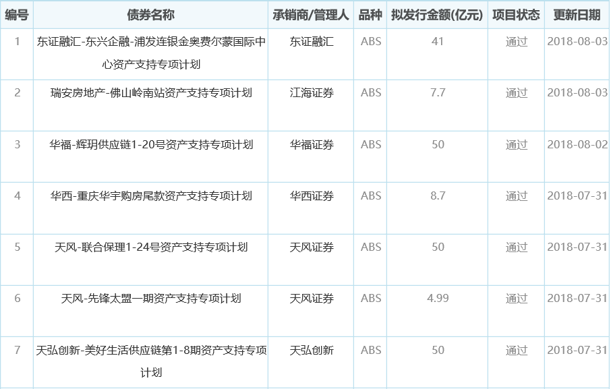611x389 pixels.
Task: Click the 拟发行金额(亿元) column header
Action: [437, 15]
